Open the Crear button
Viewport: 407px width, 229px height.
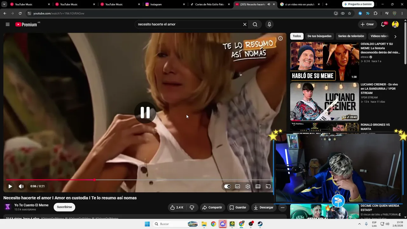pos(367,24)
